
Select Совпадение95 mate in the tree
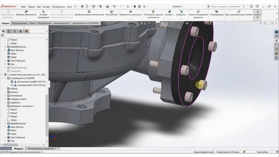[x=27, y=85]
